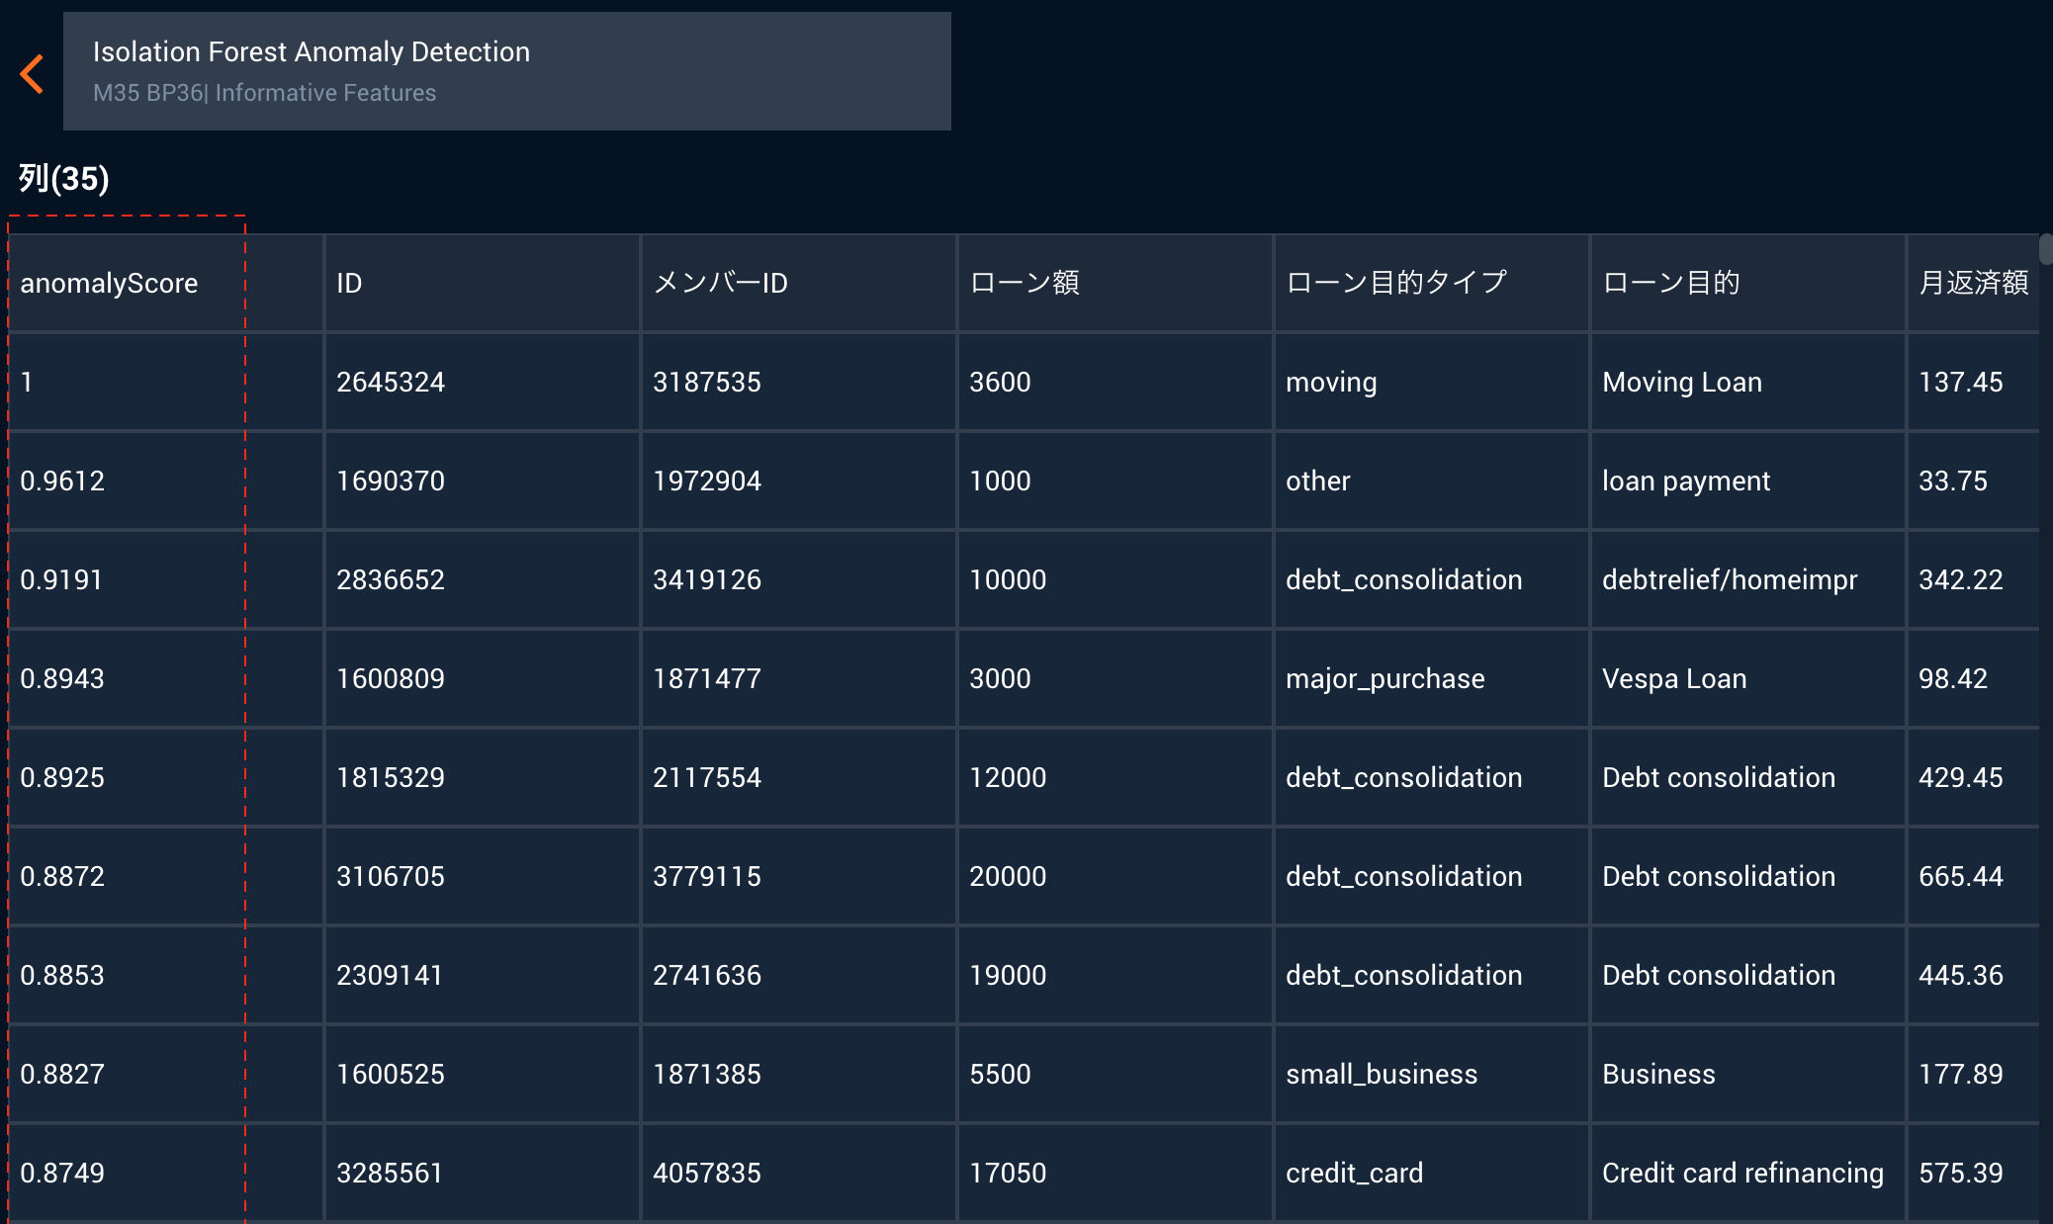Click the debtrelief/homeimpr cell
Screen dimensions: 2053x1224
click(1730, 579)
